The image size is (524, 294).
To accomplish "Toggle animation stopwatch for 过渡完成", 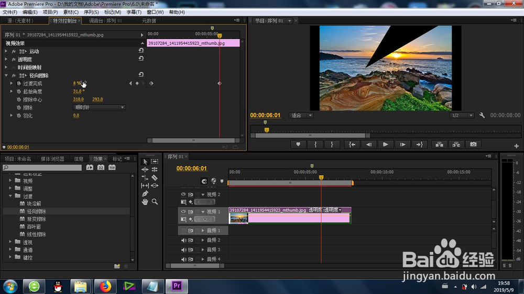I will pyautogui.click(x=19, y=83).
